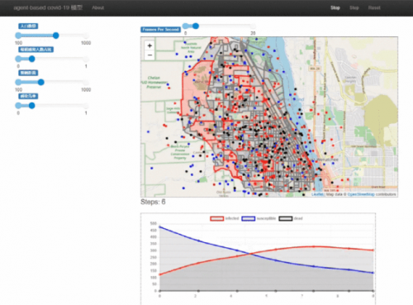This screenshot has width=413, height=305.
Task: Open the About menu item
Action: coord(97,7)
